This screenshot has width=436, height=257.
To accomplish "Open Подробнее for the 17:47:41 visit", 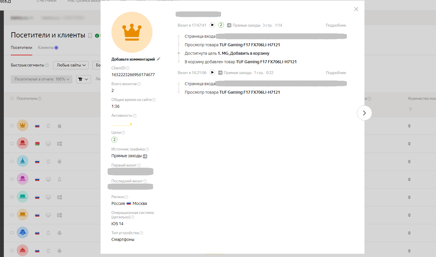I will (x=336, y=25).
